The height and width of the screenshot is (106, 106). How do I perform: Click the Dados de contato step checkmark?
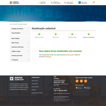(39, 34)
